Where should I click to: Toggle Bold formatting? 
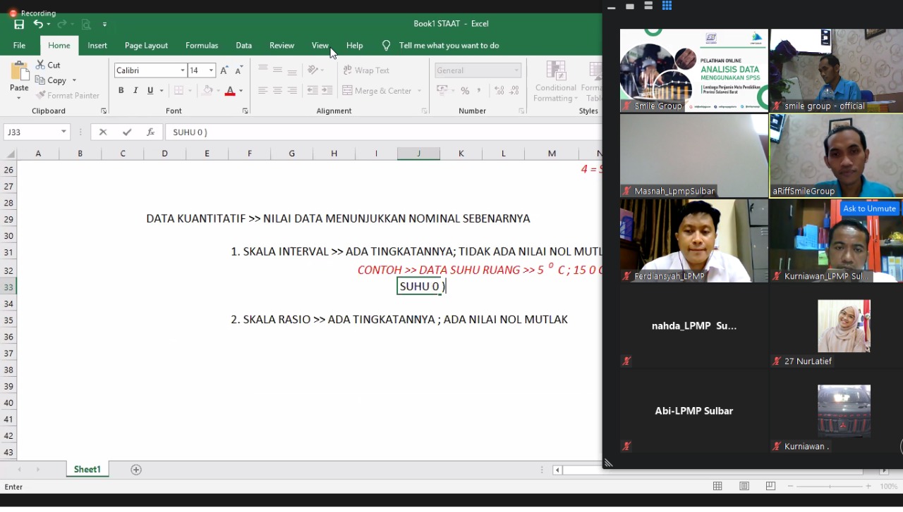click(121, 90)
